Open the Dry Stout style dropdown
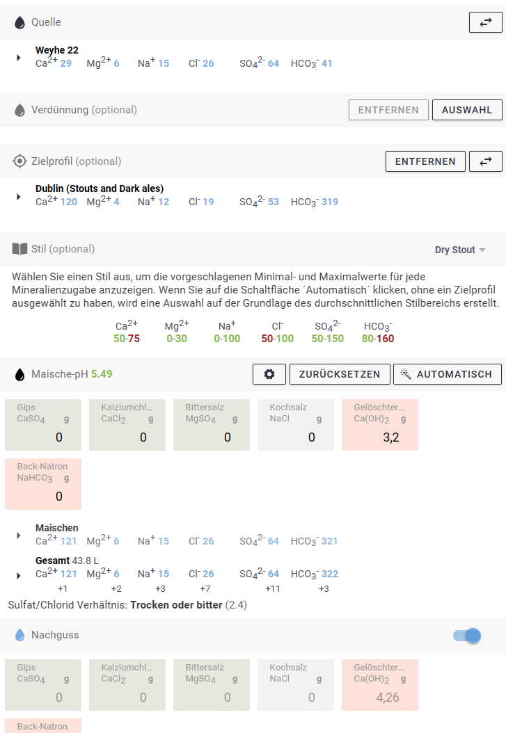The height and width of the screenshot is (733, 506). point(460,250)
